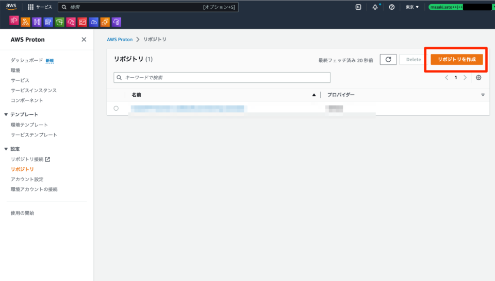Click page number 1 in pagination
495x281 pixels.
pos(455,78)
